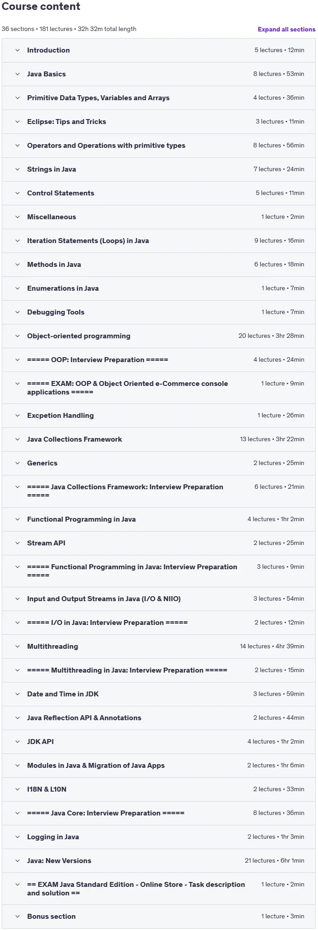
Task: Click the Generics chevron icon
Action: [x=17, y=463]
